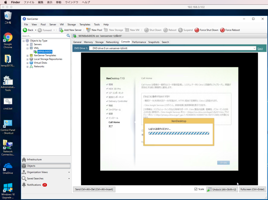268x200 pixels.
Task: Toggle the Scale checkbox
Action: coord(196,189)
